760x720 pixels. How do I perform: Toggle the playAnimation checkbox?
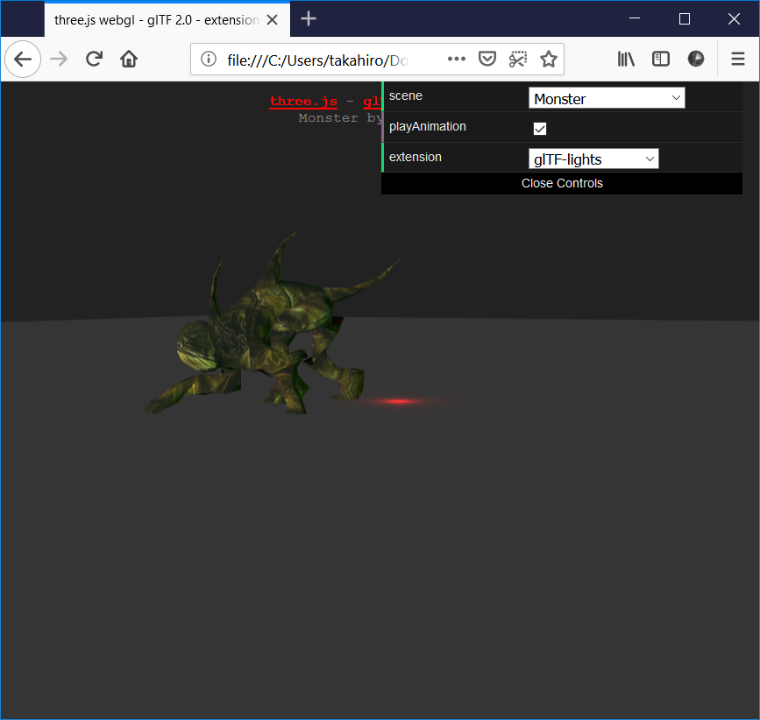(539, 128)
